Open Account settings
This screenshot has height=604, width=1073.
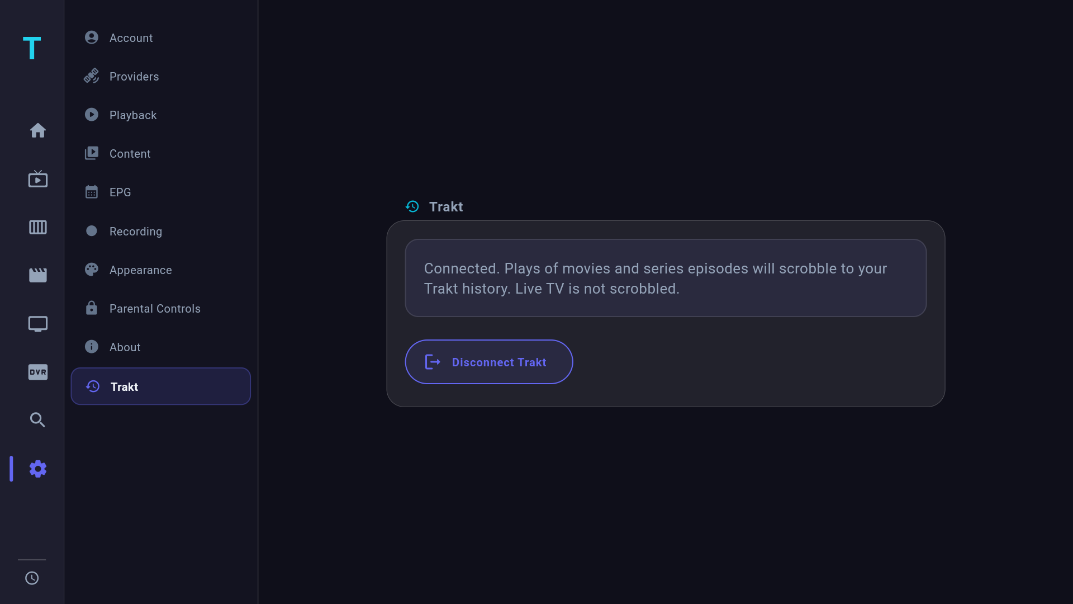coord(161,37)
